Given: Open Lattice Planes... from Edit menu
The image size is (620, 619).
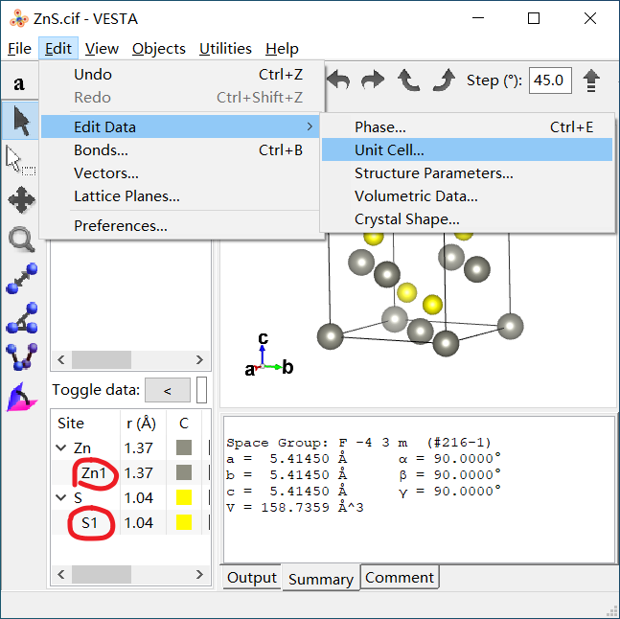Looking at the screenshot, I should tap(182, 196).
